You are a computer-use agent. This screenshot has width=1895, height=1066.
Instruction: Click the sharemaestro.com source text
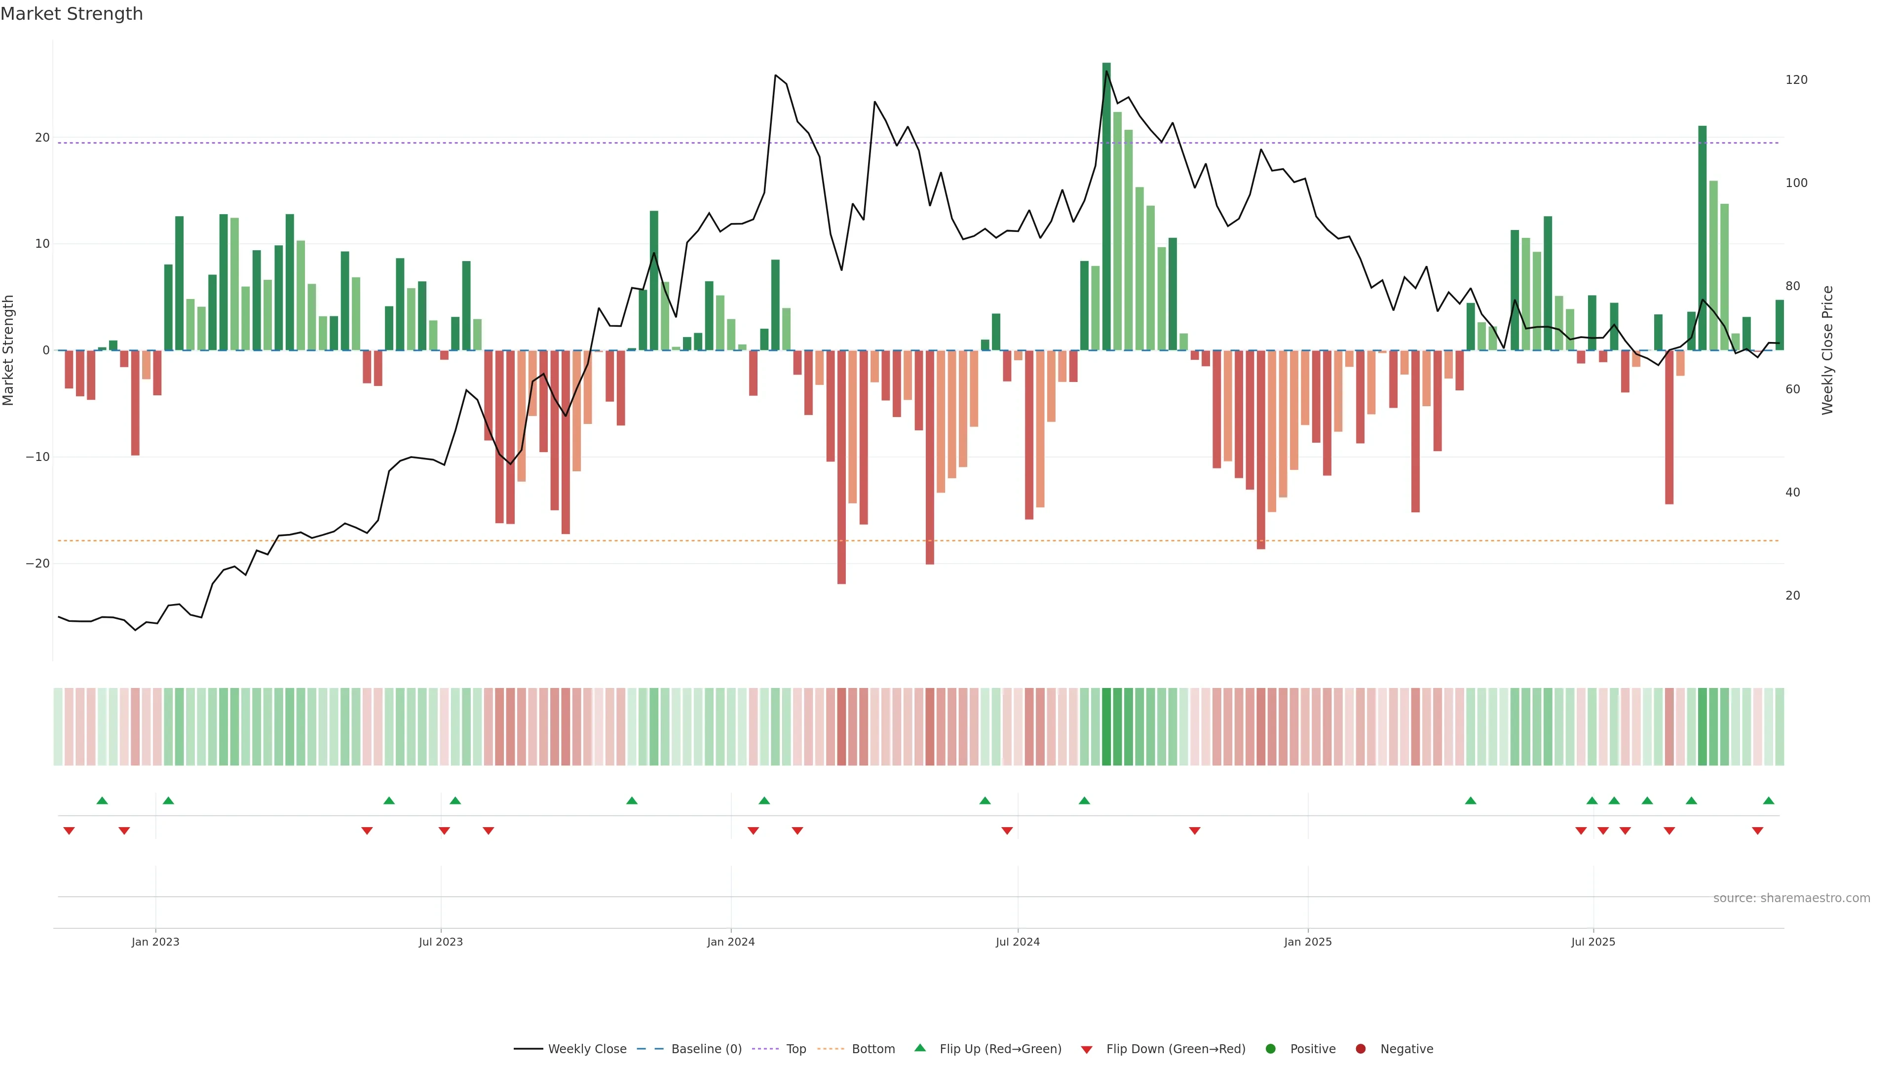(1791, 898)
